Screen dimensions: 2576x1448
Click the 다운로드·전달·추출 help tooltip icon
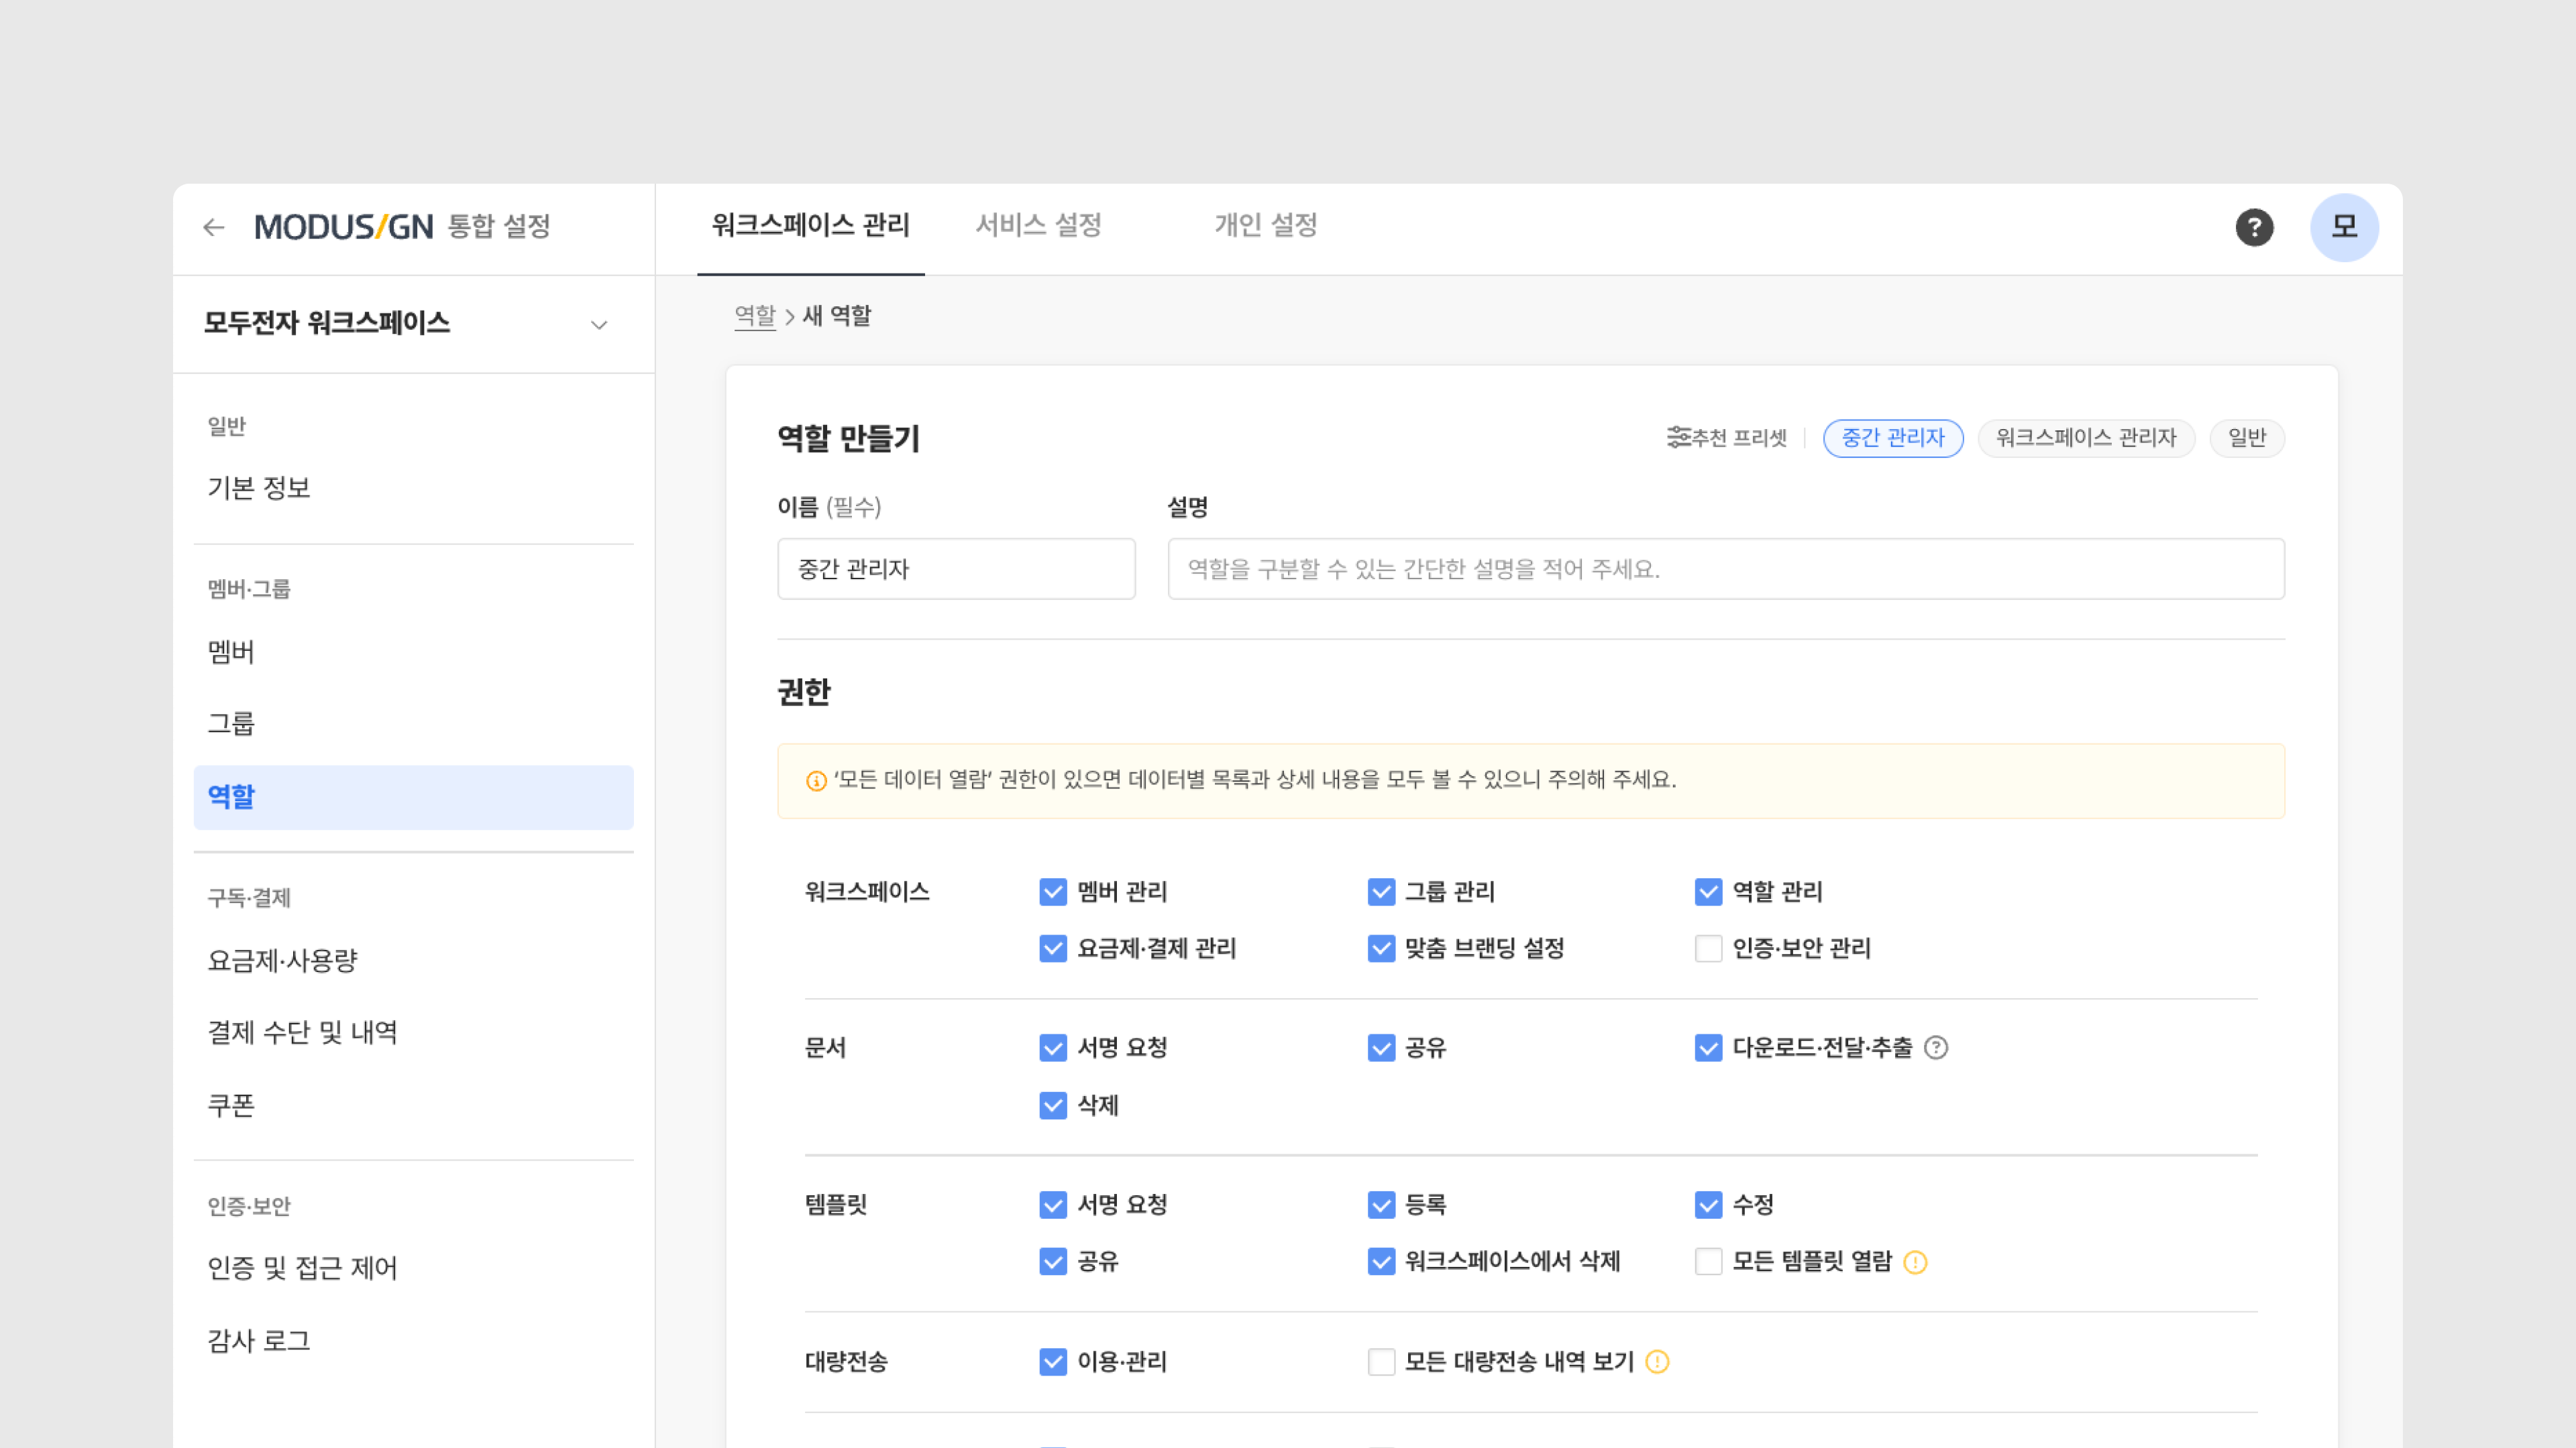click(x=1936, y=1047)
